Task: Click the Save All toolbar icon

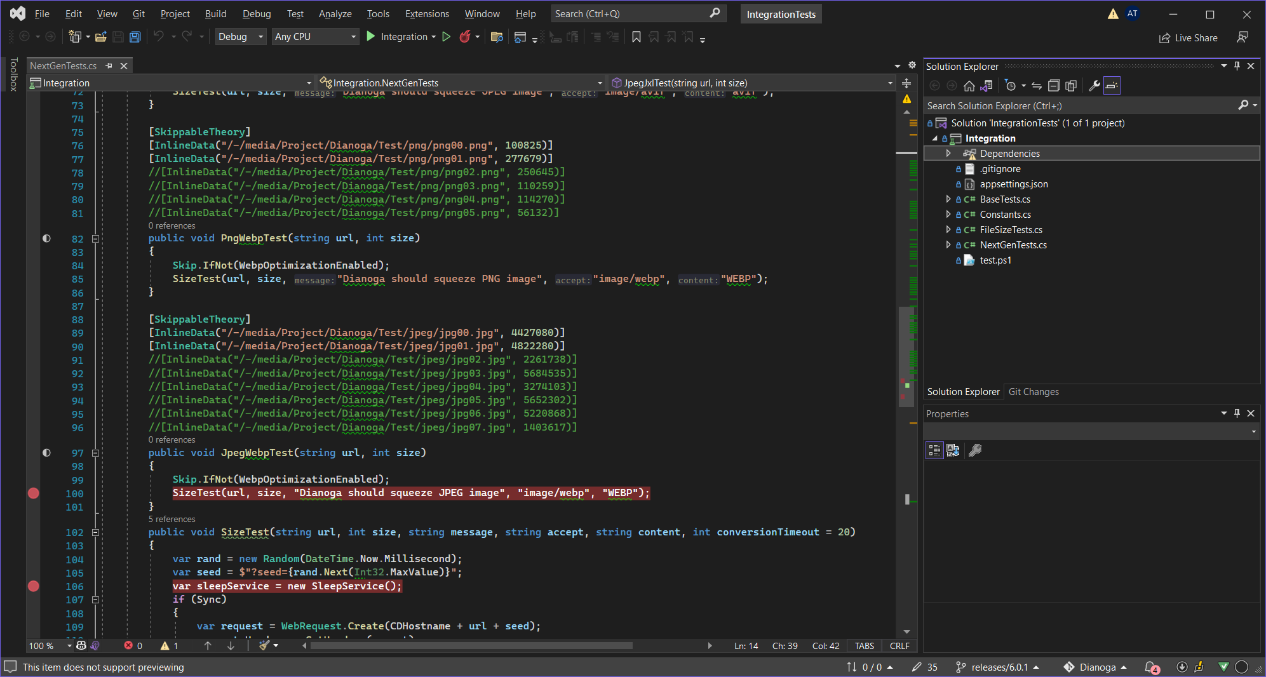Action: click(135, 37)
